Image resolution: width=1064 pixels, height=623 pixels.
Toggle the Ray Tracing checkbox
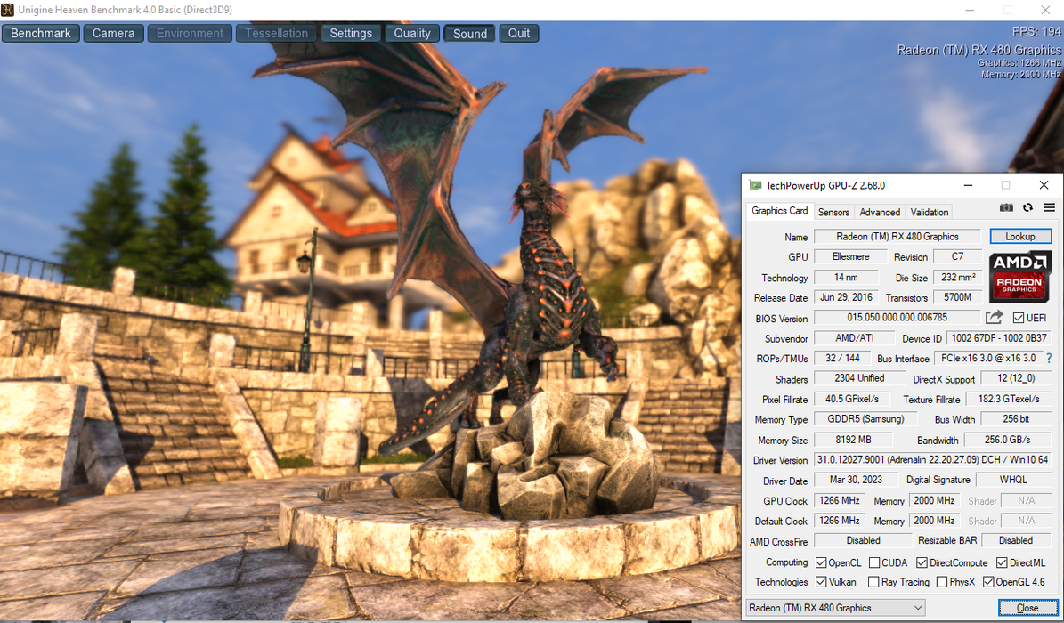(874, 582)
